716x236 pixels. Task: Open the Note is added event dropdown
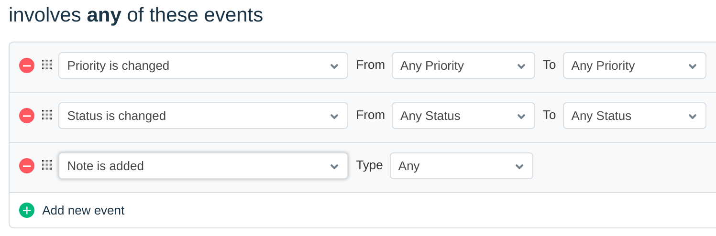203,166
